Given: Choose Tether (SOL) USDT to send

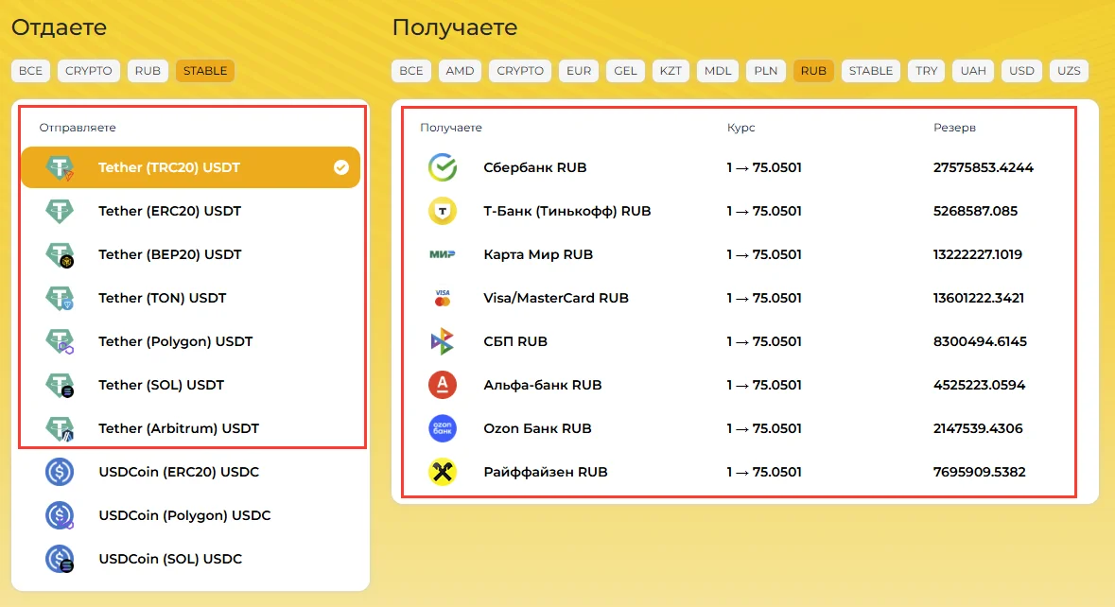Looking at the screenshot, I should click(x=191, y=385).
